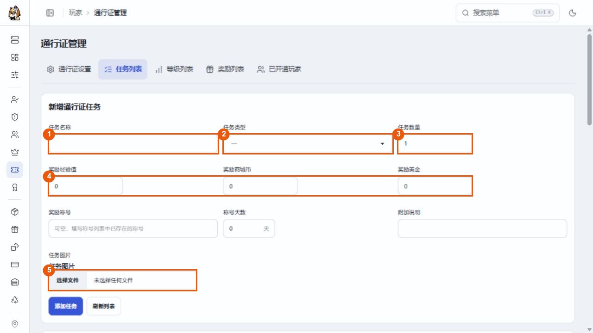This screenshot has width=593, height=333.
Task: Click the 通行证管理 breadcrumb text
Action: click(110, 13)
